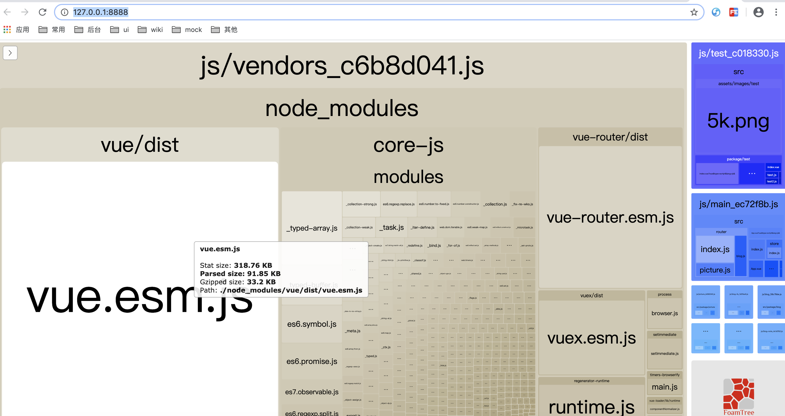785x416 pixels.
Task: Expand the analyzer sidebar chevron
Action: [10, 53]
